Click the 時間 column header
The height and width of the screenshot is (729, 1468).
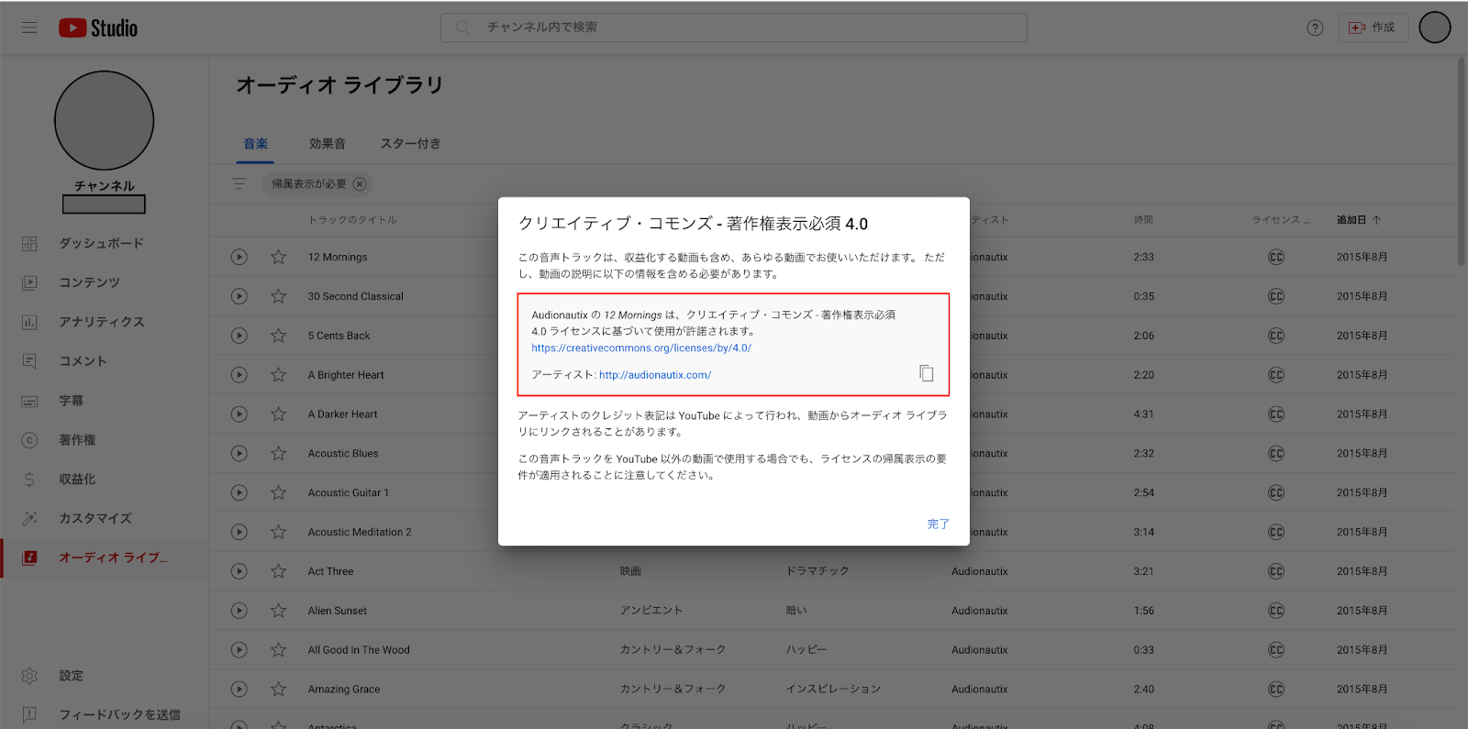[1143, 220]
